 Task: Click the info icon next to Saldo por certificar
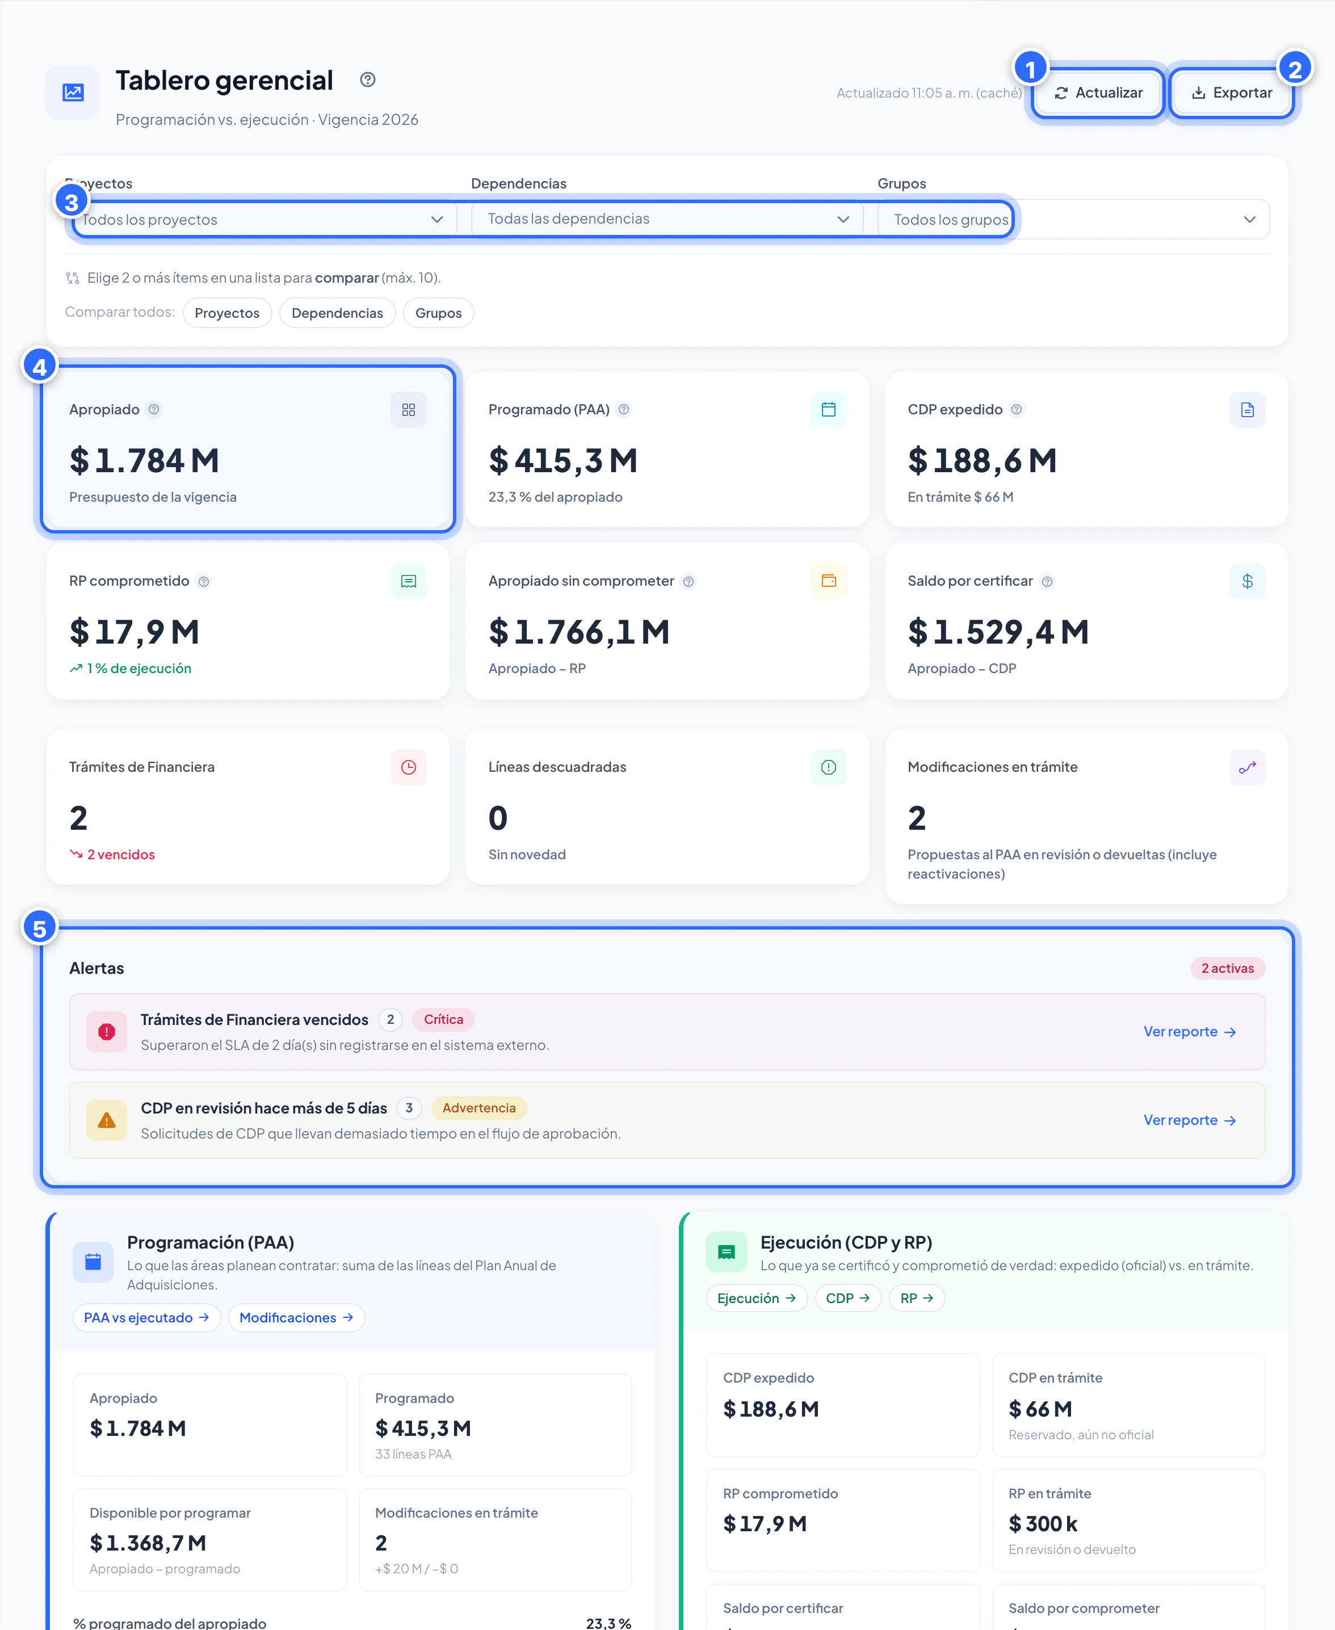(1047, 581)
